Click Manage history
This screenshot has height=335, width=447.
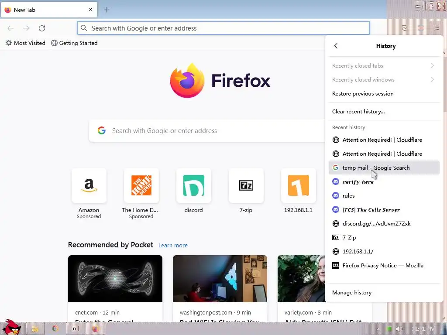click(384, 293)
